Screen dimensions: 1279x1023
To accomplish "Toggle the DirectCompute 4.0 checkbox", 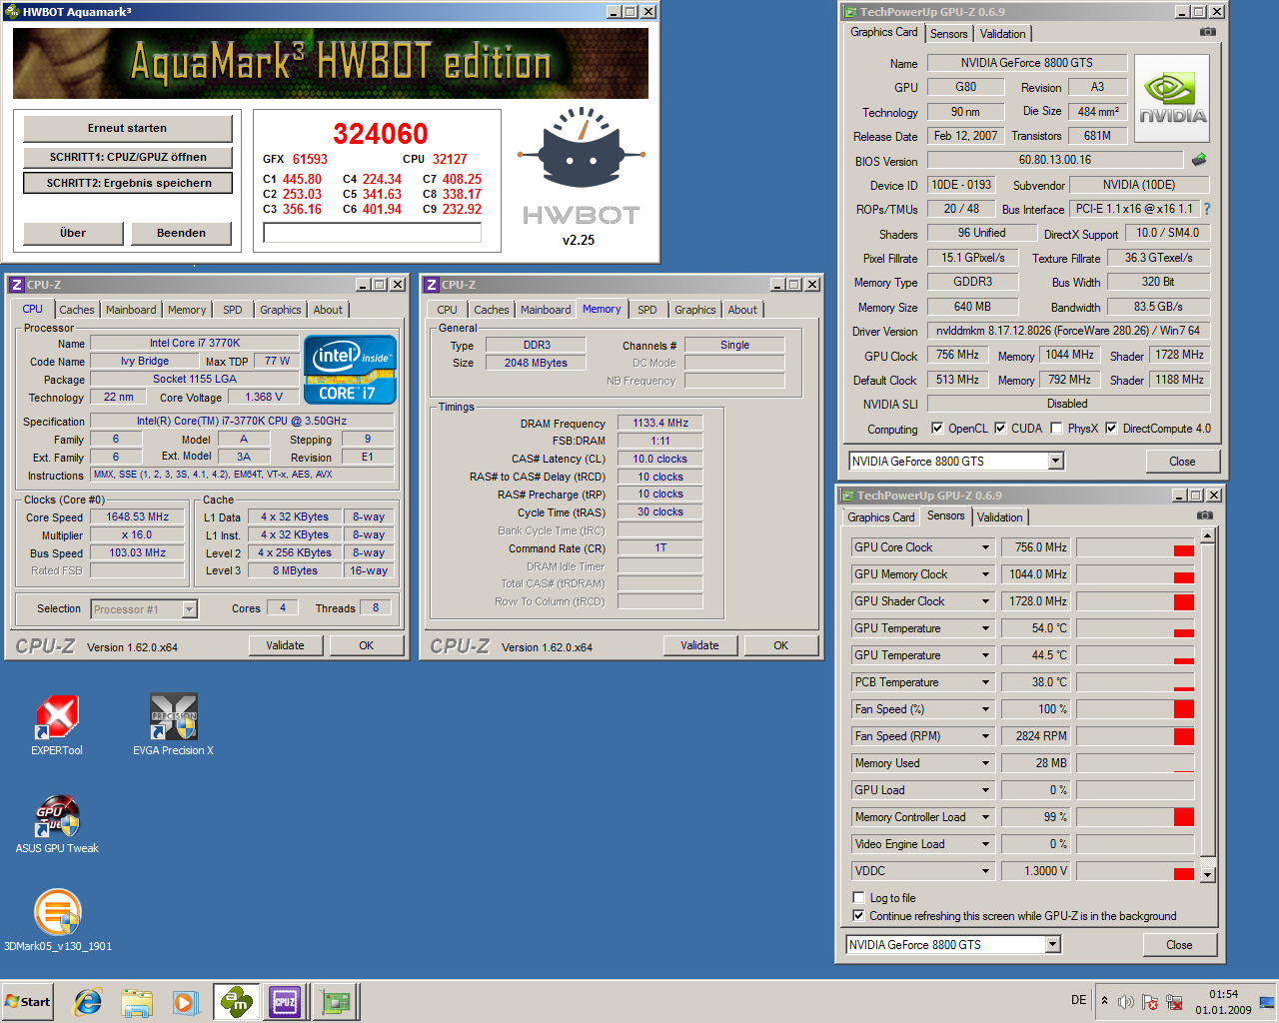I will (1111, 428).
